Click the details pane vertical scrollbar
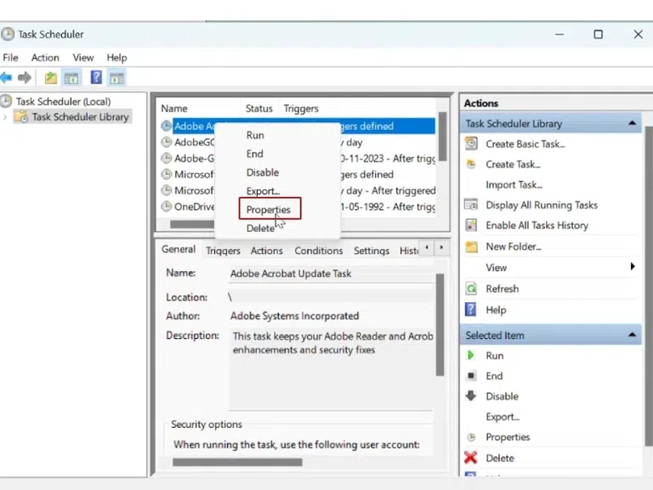 tap(440, 324)
